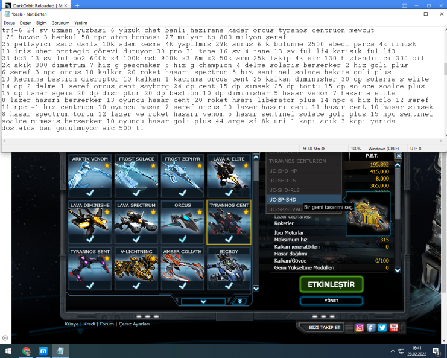Open the Kredi footer link
Viewport: 447px width, 358px height.
[x=89, y=324]
